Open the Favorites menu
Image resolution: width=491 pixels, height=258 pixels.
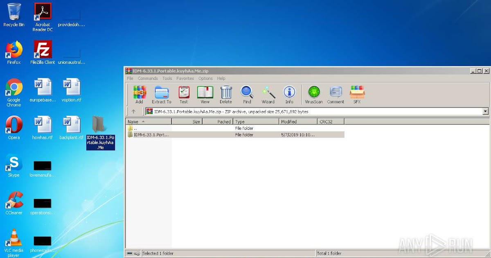(185, 78)
